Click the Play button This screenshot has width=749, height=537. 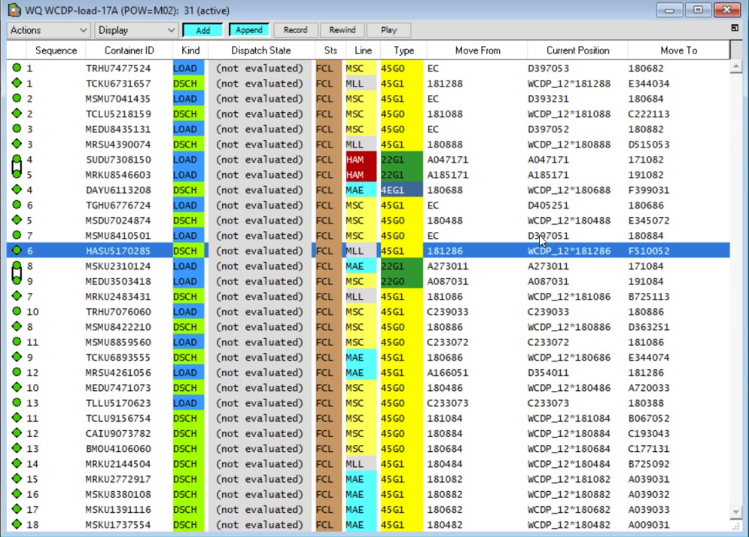click(389, 30)
